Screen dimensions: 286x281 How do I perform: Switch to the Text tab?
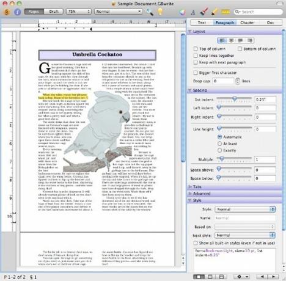pos(202,23)
